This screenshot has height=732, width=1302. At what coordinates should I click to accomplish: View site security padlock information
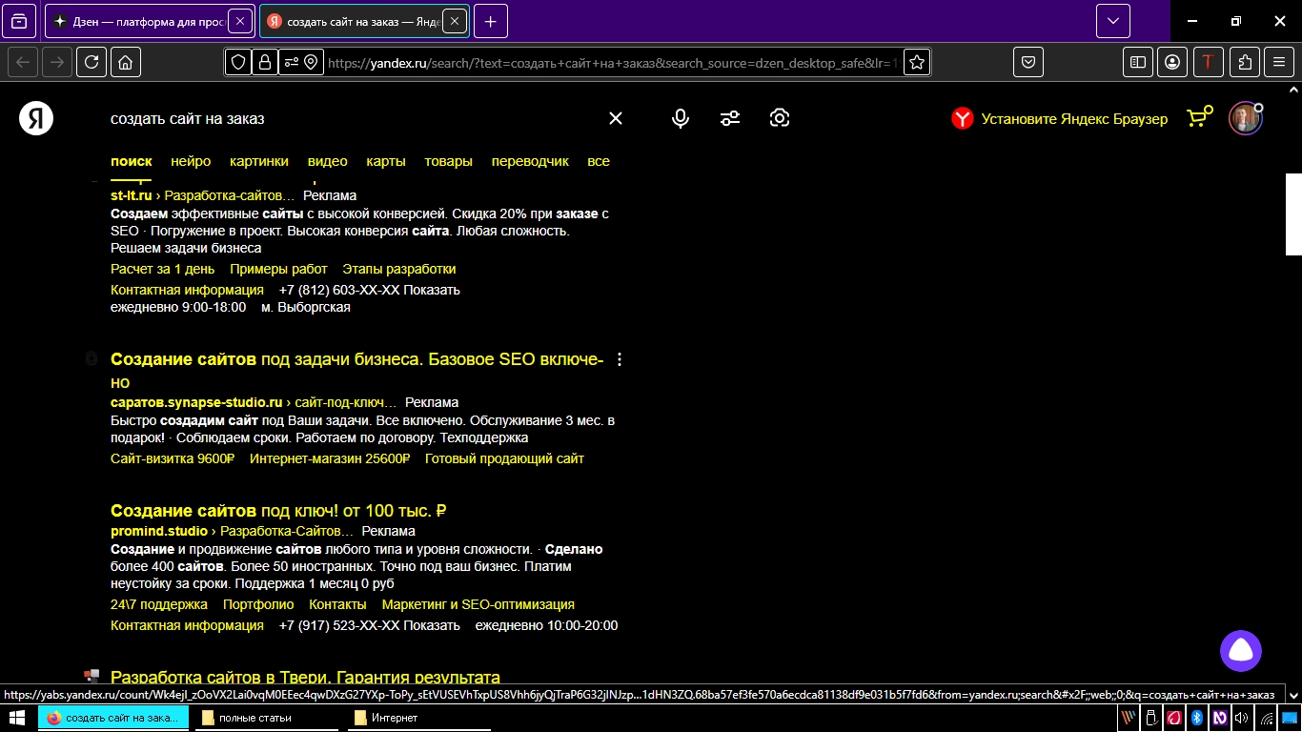pyautogui.click(x=264, y=62)
